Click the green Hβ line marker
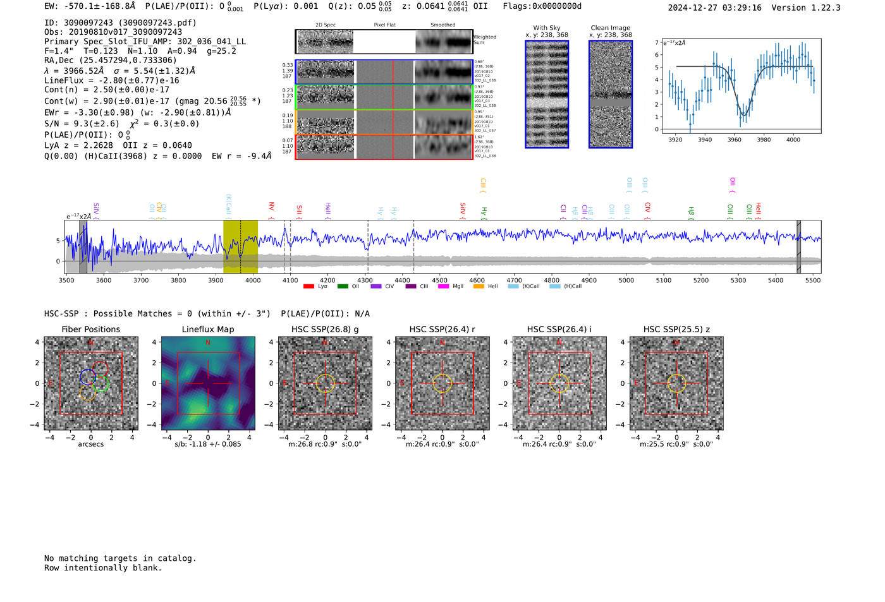This screenshot has height=602, width=885. tap(691, 213)
